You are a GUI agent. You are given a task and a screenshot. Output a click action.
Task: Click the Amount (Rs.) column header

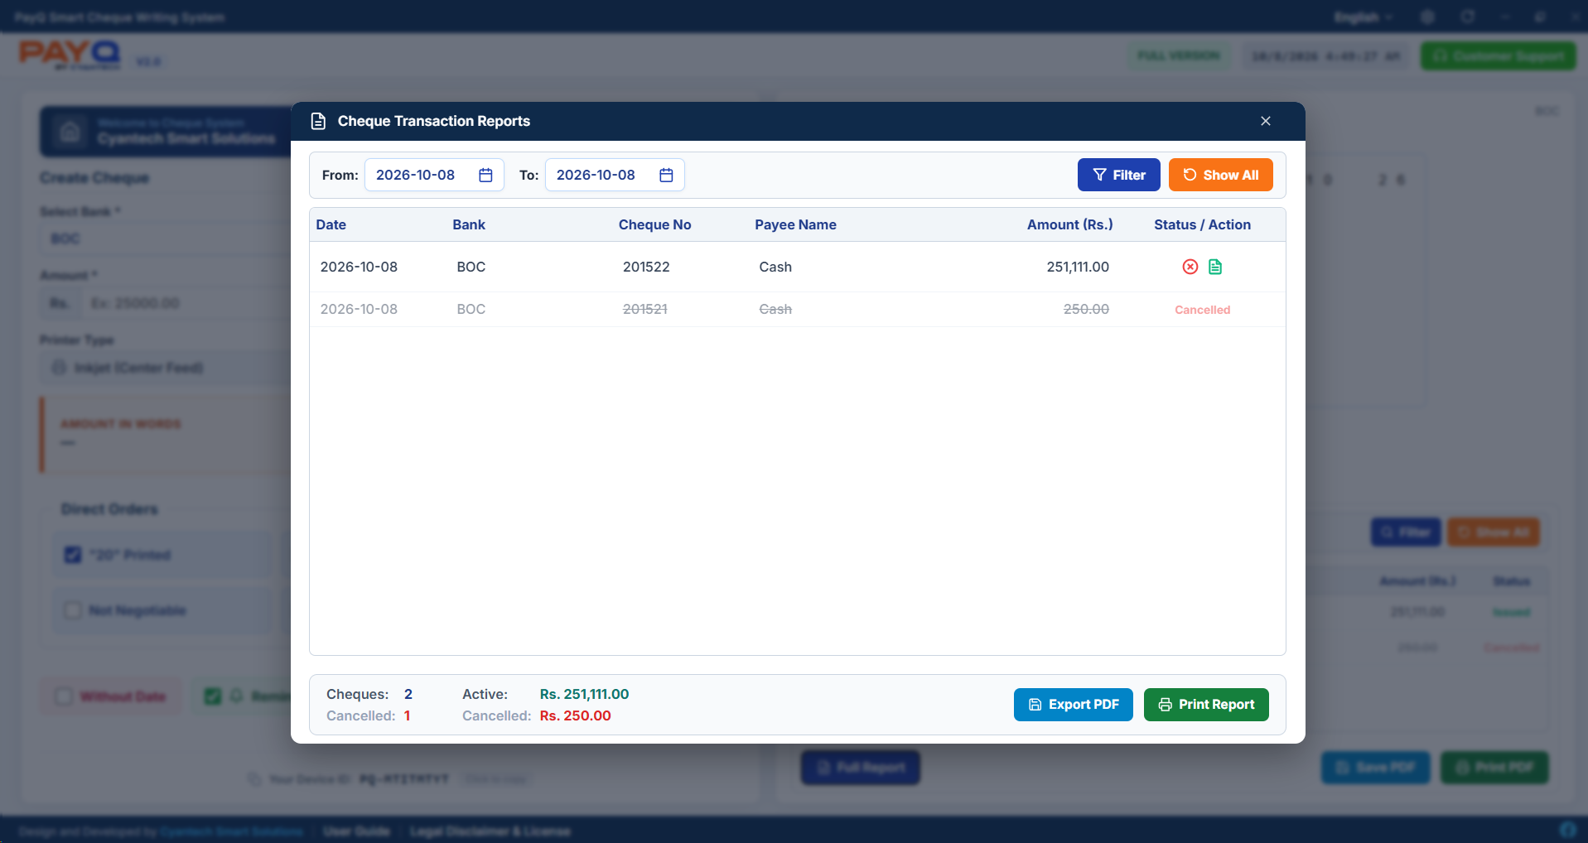[x=1070, y=224]
